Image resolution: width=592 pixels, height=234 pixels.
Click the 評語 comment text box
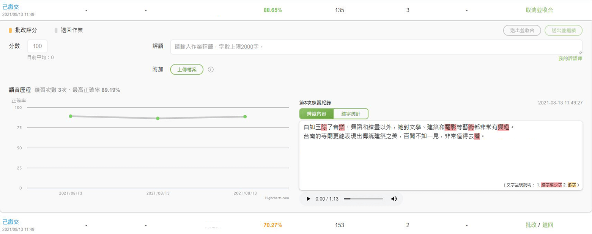tap(376, 47)
